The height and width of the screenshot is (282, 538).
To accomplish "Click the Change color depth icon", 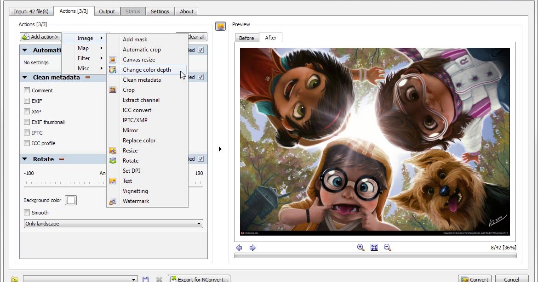I will tap(113, 70).
